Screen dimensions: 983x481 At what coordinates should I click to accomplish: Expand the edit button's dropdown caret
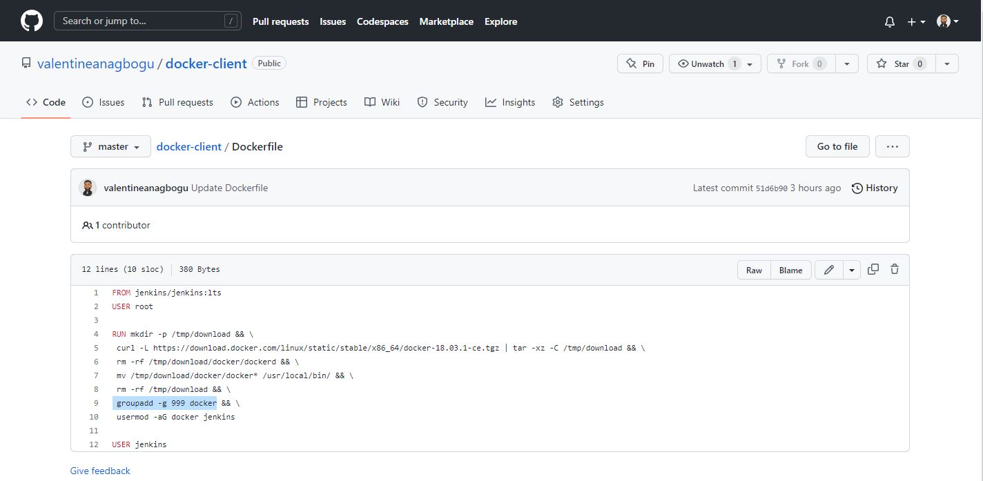coord(850,270)
